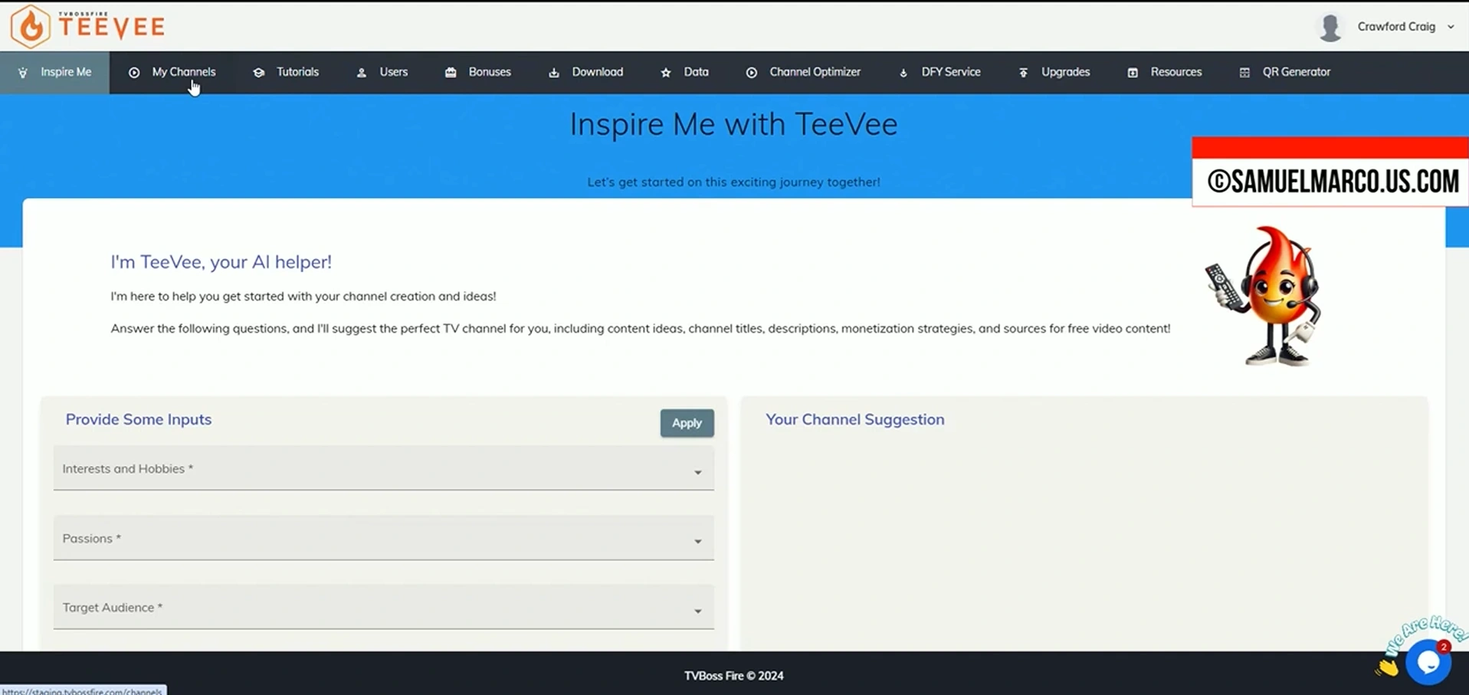Open the Crawford Craig account menu arrow

tap(1451, 27)
